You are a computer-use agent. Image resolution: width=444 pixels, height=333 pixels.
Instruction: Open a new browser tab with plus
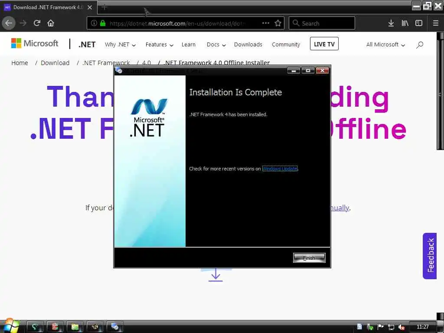[104, 7]
